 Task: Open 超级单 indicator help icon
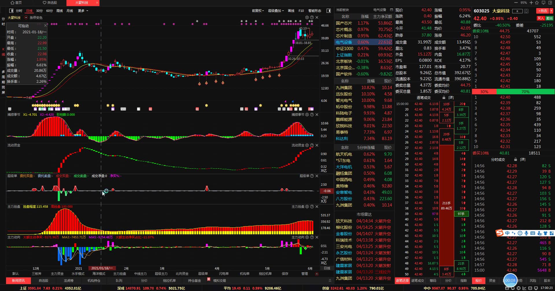point(312,176)
